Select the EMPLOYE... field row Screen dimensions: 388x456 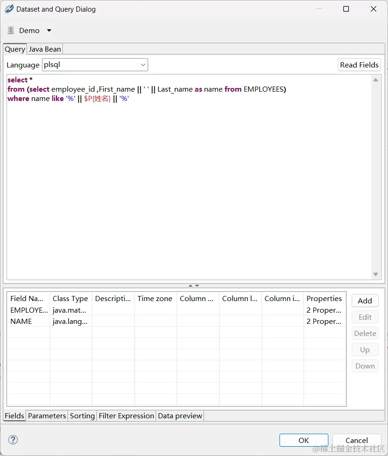(x=177, y=310)
